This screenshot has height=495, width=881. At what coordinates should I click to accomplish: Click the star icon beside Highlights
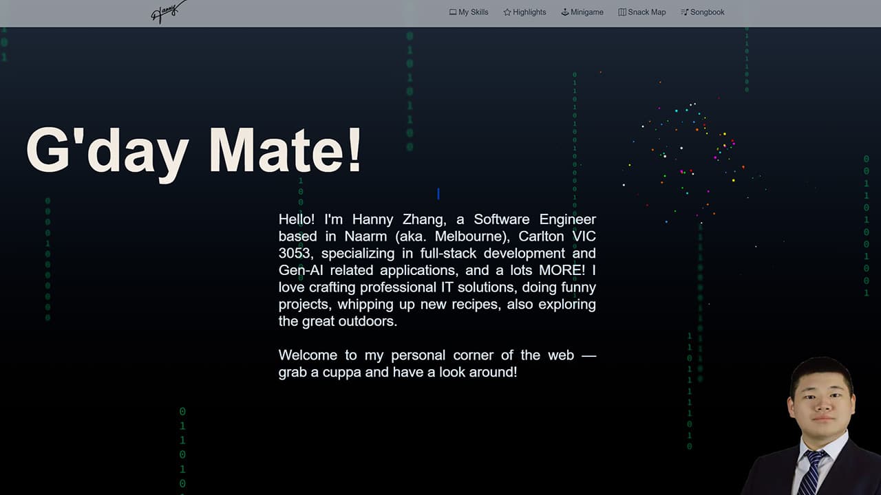click(x=507, y=12)
